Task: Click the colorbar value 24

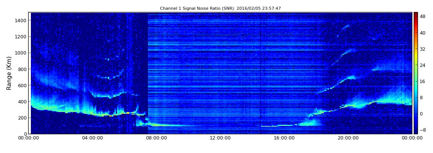Action: click(x=422, y=65)
